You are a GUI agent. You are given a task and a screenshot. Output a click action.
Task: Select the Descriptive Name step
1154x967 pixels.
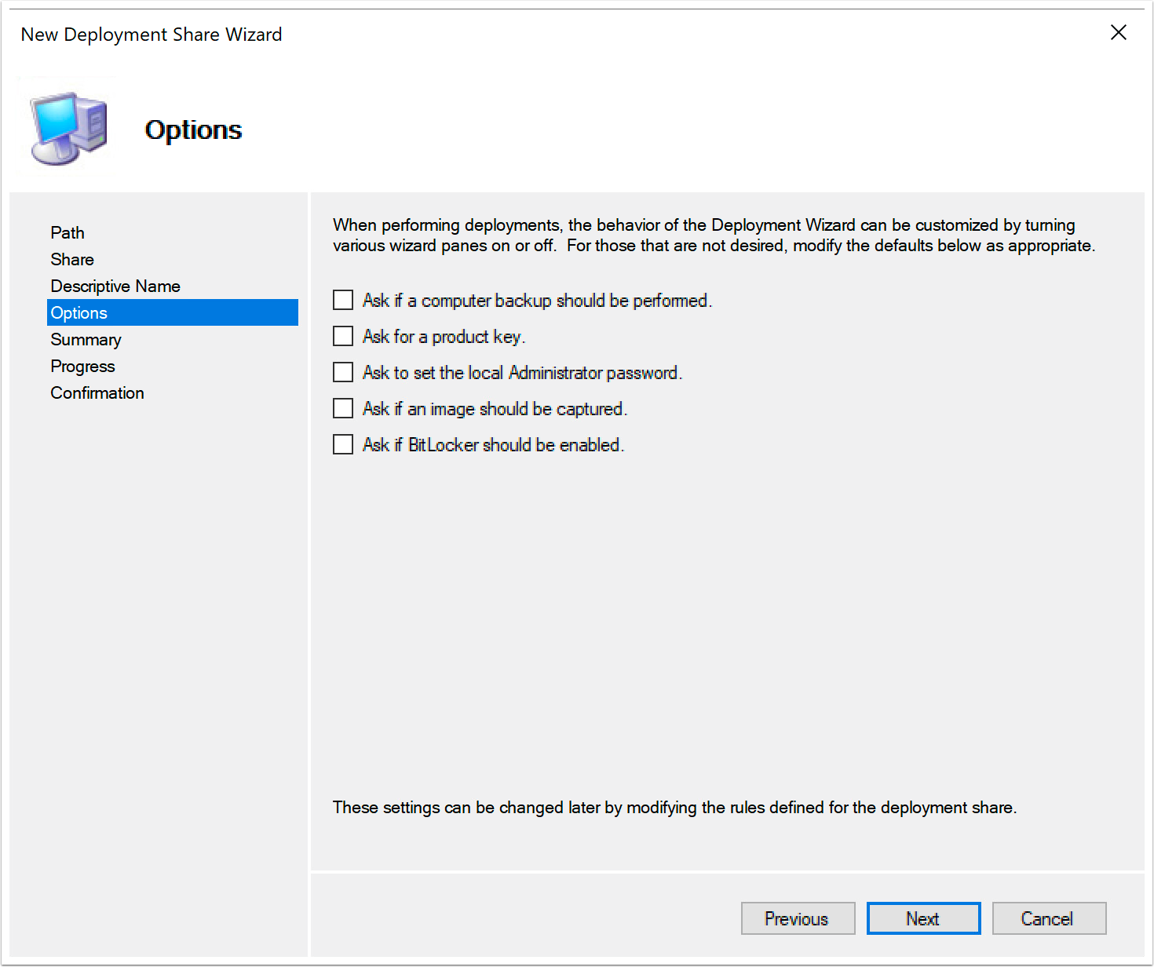tap(115, 286)
